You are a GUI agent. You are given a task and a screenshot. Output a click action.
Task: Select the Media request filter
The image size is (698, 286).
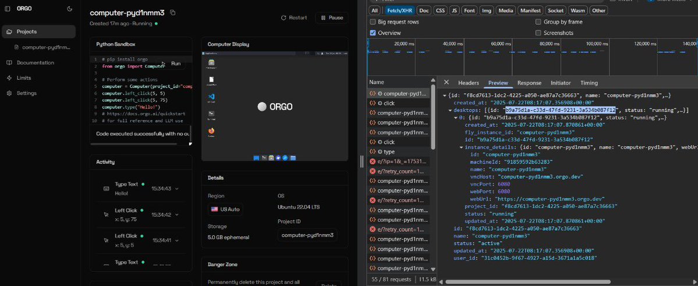click(x=506, y=10)
